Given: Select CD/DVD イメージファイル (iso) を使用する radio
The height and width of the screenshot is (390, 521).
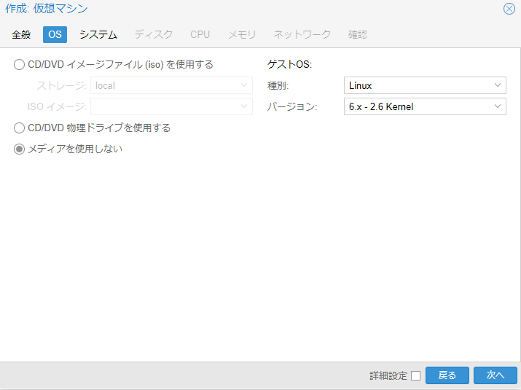Looking at the screenshot, I should (x=19, y=64).
